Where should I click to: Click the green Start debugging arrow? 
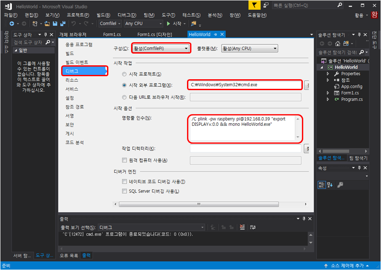(168, 24)
